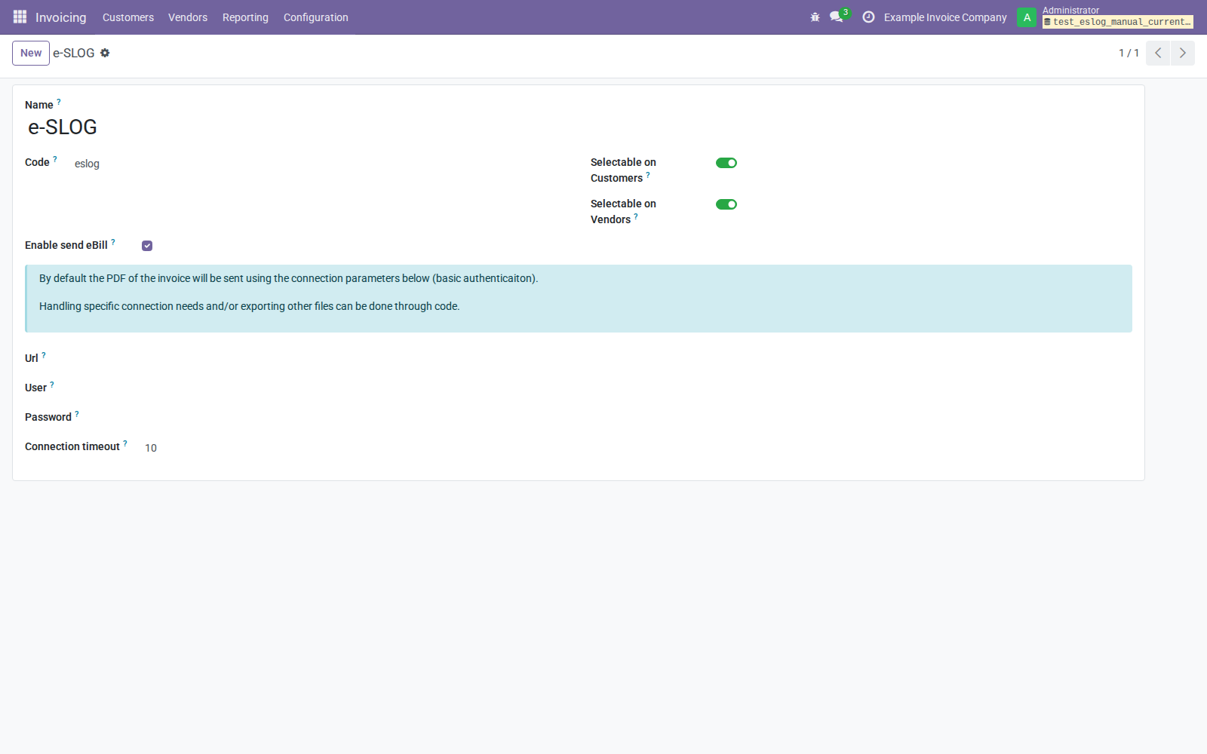Click the 1 / 1 pager counter
This screenshot has height=754, width=1207.
click(1129, 53)
